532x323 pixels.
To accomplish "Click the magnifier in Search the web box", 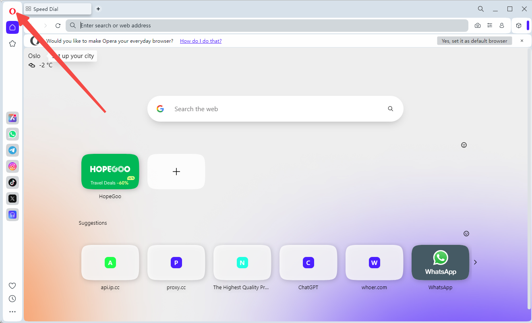I will 390,109.
